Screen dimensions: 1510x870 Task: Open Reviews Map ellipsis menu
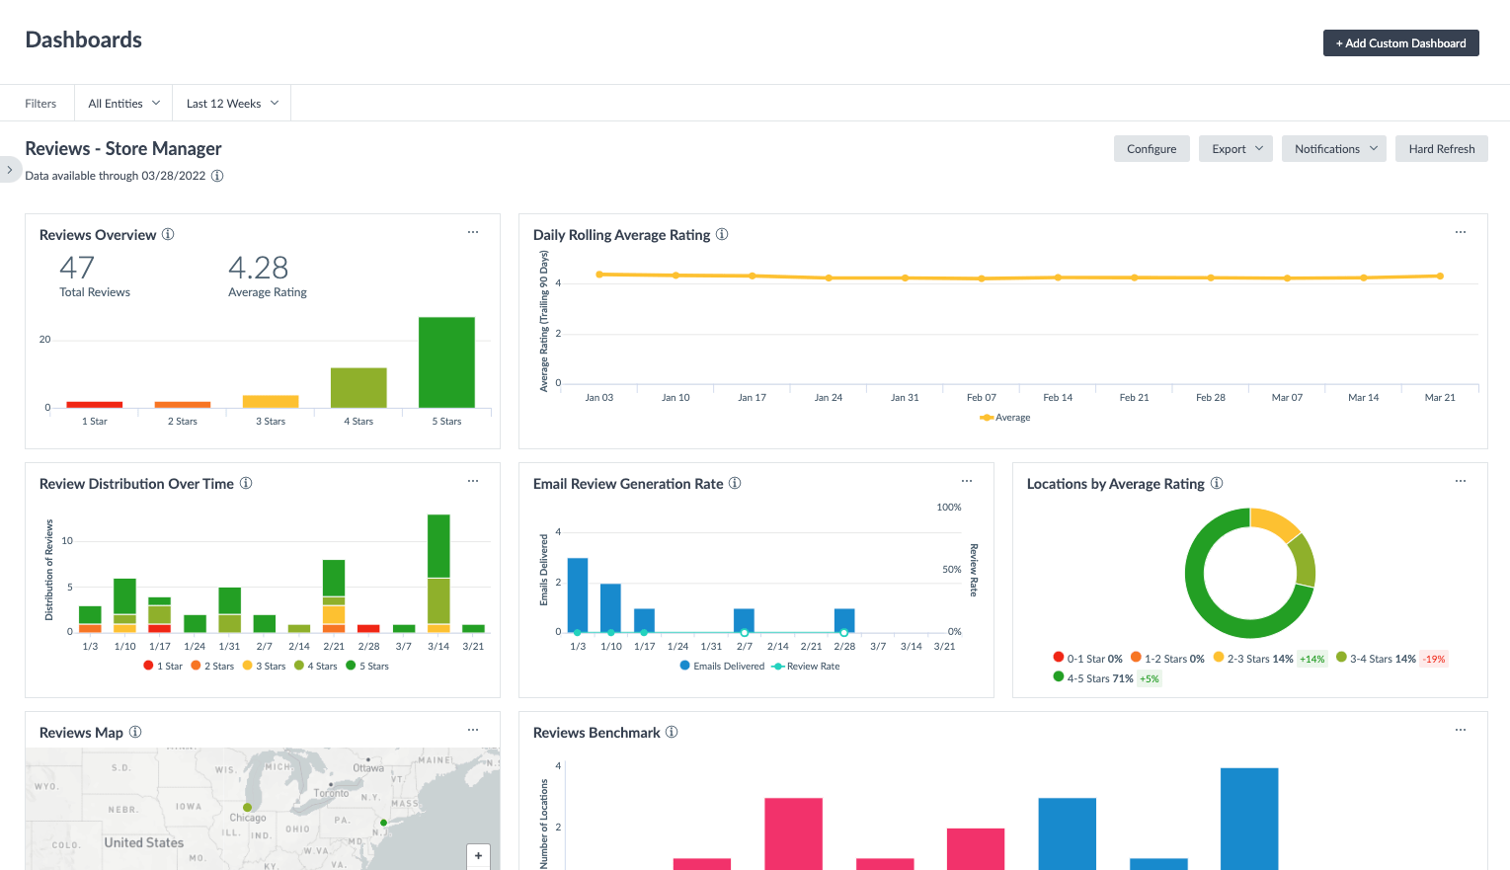click(x=473, y=730)
